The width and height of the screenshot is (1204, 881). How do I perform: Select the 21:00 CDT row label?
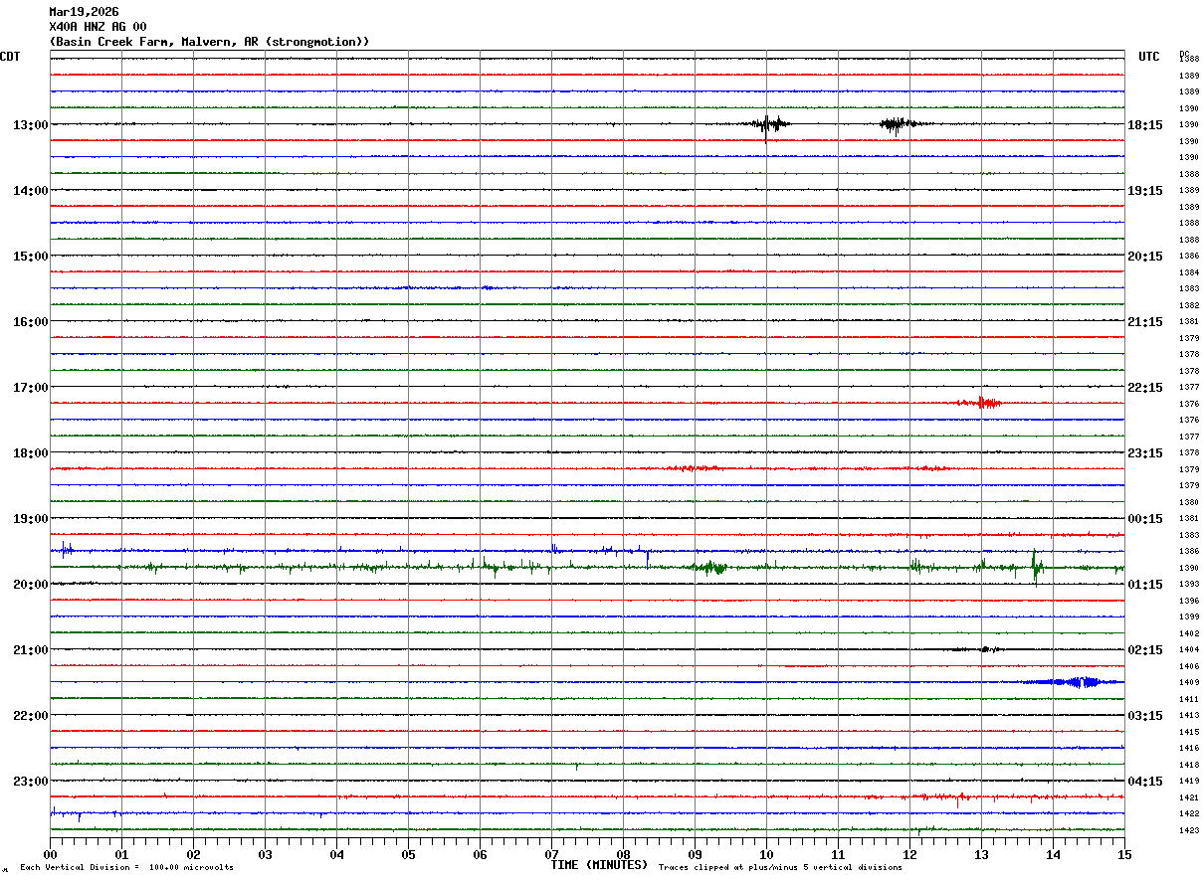pos(30,650)
